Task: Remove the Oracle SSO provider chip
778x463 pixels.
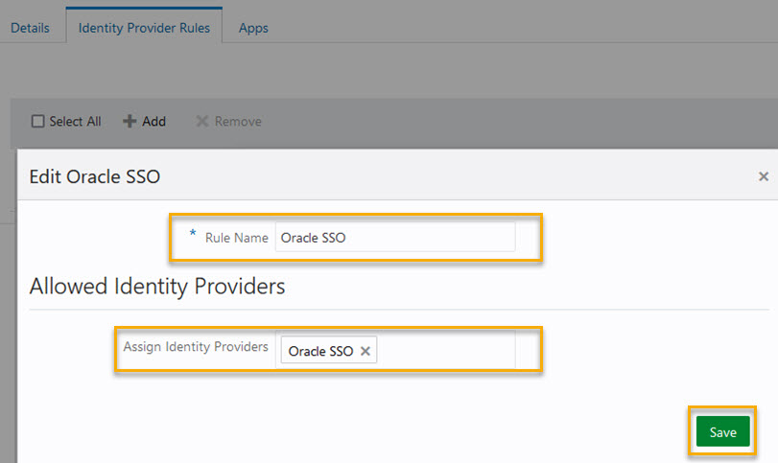Action: (x=365, y=351)
